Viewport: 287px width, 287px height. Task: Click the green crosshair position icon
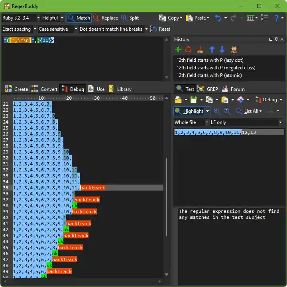pyautogui.click(x=271, y=111)
